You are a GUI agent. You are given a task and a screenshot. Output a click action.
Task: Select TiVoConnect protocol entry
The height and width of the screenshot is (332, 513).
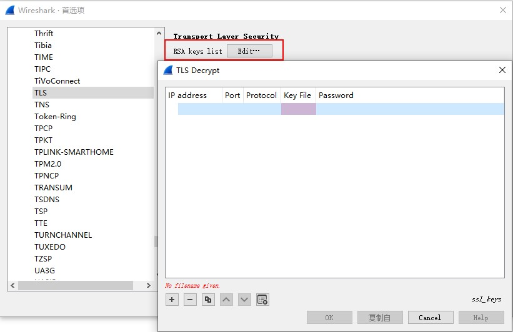coord(57,81)
